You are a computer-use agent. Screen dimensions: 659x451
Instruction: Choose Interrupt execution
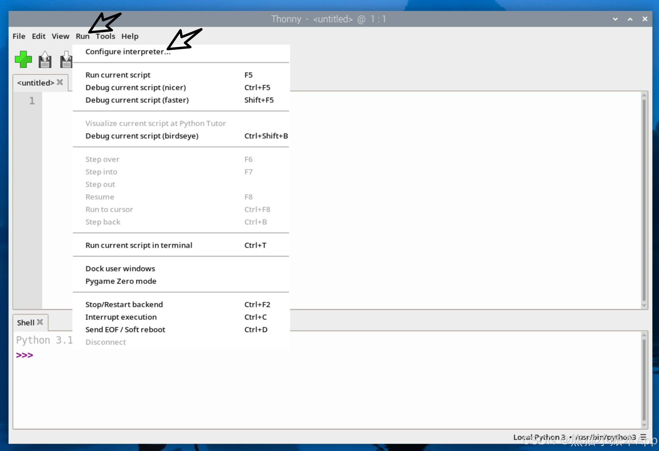coord(181,317)
